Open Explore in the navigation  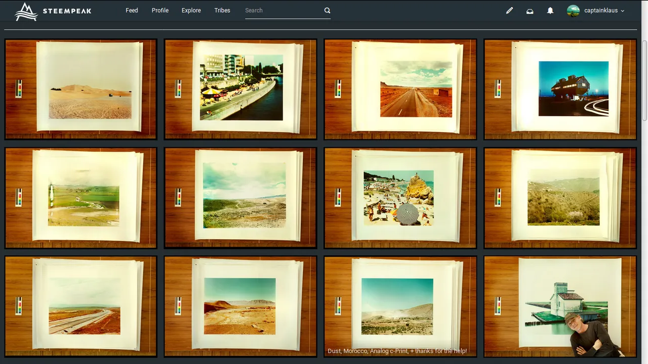pos(191,10)
